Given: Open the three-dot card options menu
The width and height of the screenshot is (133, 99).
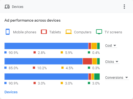Looking at the screenshot, I should [124, 7].
